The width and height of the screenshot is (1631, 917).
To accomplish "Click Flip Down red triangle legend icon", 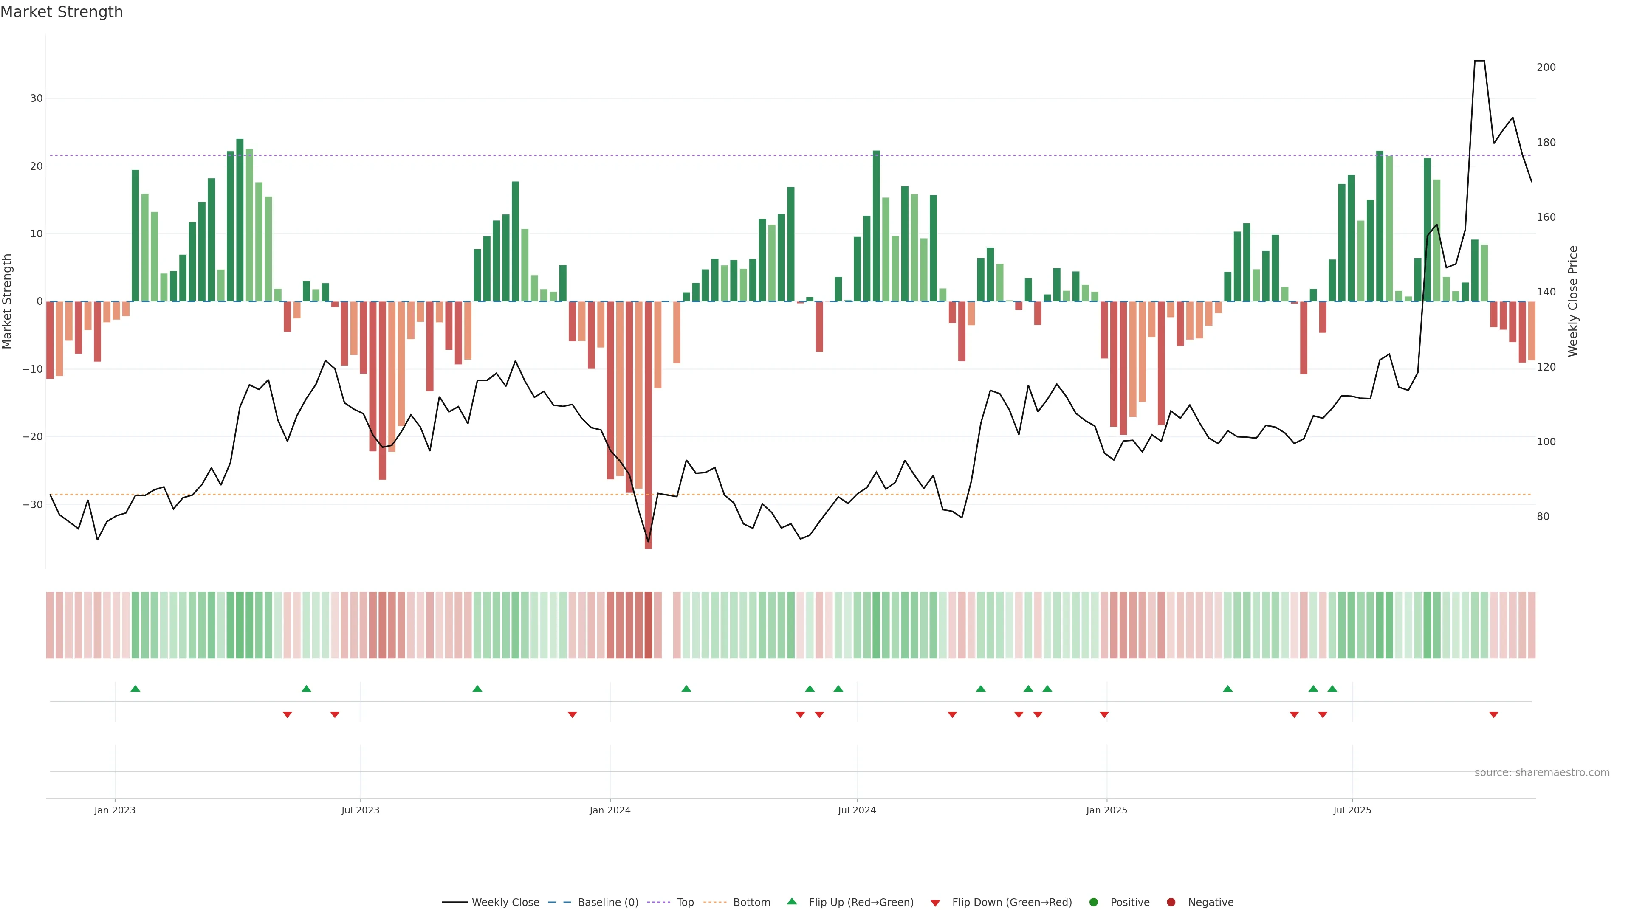I will 935,903.
